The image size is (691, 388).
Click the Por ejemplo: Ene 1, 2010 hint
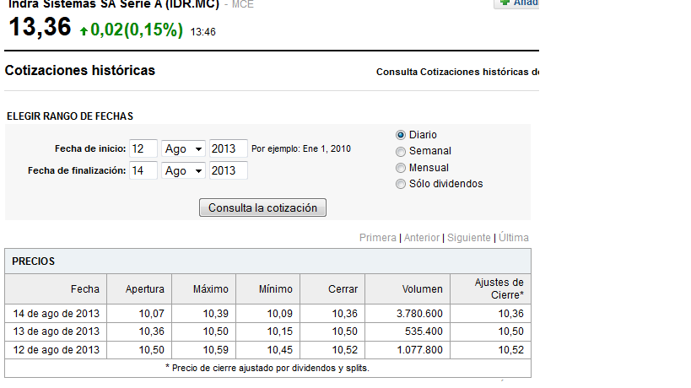(301, 148)
